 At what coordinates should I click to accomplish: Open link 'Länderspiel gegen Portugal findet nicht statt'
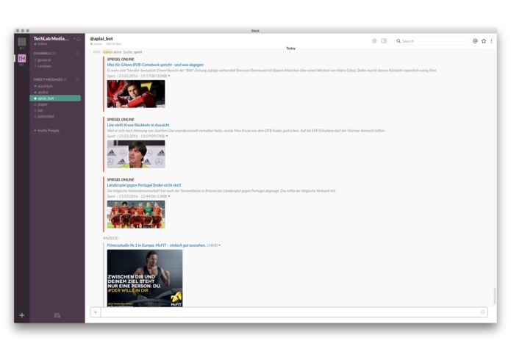pyautogui.click(x=144, y=185)
